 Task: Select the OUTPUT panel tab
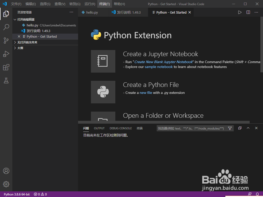coord(99,128)
